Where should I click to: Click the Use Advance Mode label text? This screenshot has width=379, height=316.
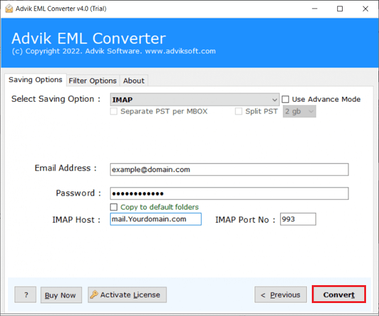point(326,99)
